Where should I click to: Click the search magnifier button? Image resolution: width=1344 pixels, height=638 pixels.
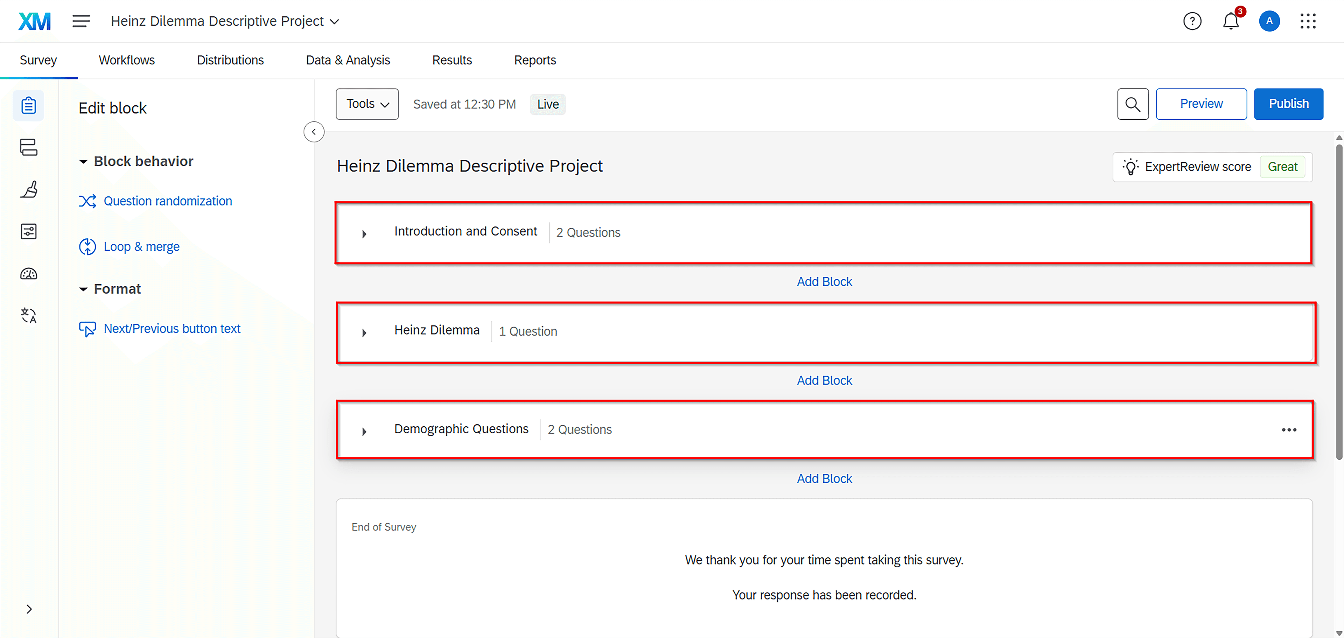pos(1133,104)
